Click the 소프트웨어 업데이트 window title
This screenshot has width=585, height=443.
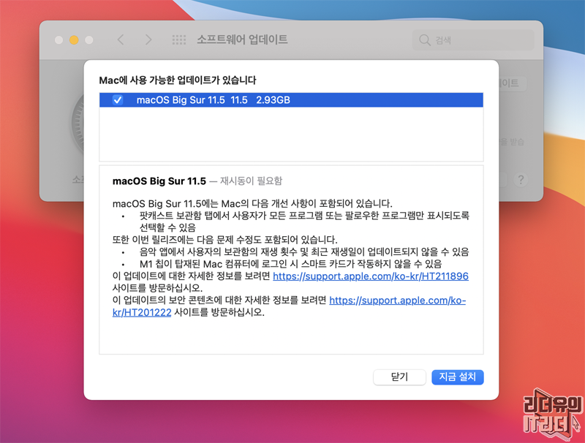click(242, 39)
